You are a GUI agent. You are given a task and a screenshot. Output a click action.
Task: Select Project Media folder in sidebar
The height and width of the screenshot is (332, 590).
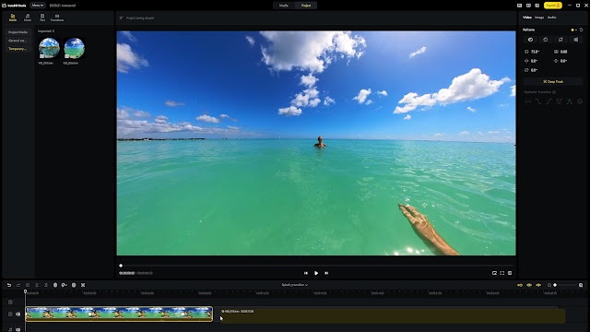point(18,32)
